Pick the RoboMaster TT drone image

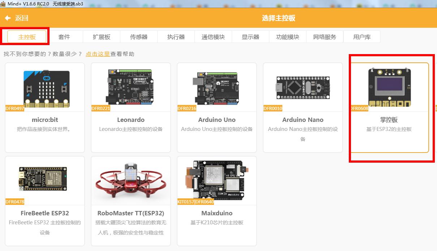[x=131, y=179]
